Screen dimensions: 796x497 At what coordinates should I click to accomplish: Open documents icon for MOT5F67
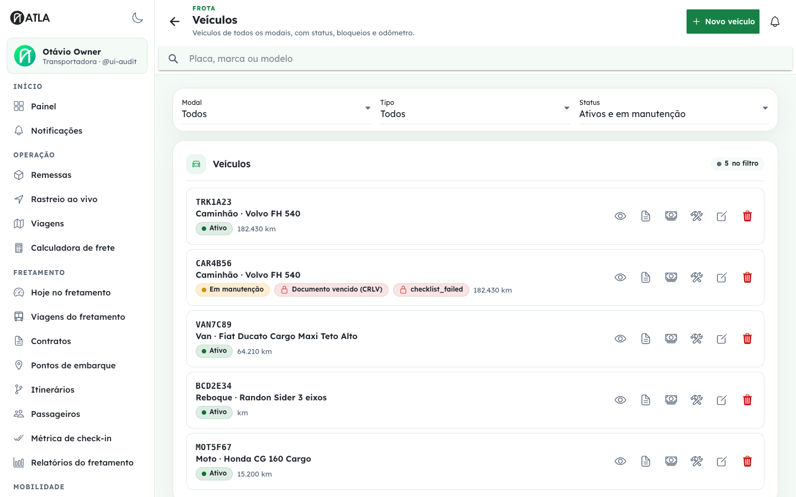tap(646, 462)
